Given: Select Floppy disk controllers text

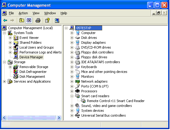Looking at the screenshot, I should click(x=97, y=52).
